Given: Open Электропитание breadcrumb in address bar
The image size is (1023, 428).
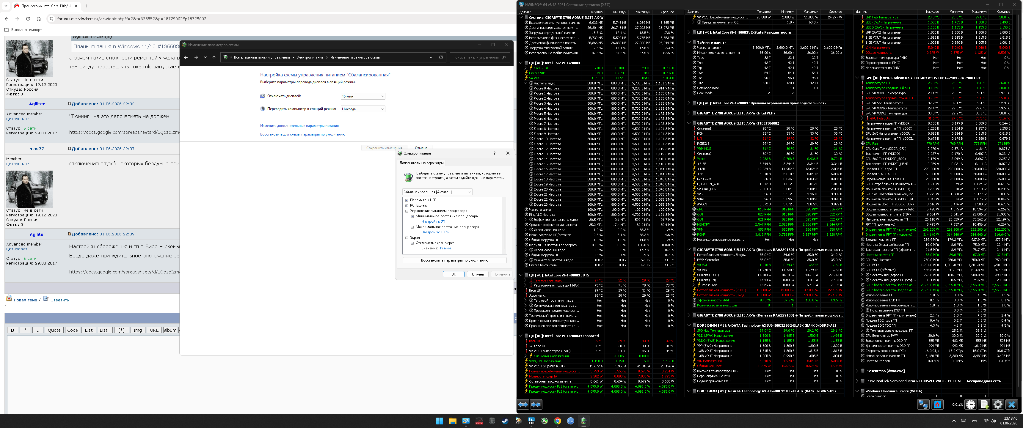Looking at the screenshot, I should (310, 57).
